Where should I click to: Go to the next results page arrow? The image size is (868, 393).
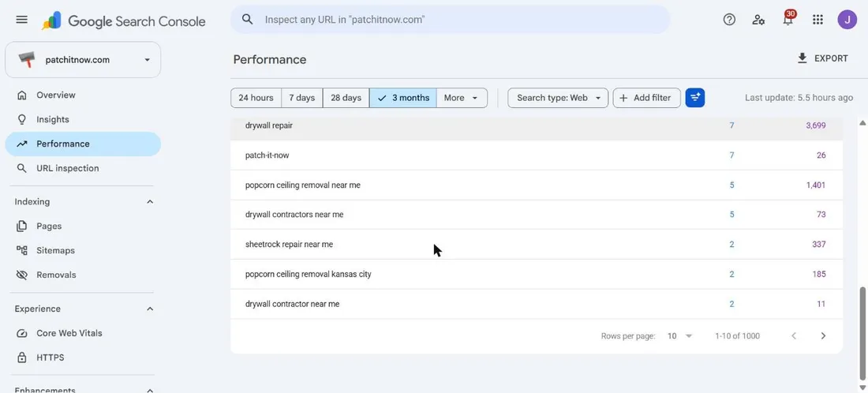click(x=823, y=336)
